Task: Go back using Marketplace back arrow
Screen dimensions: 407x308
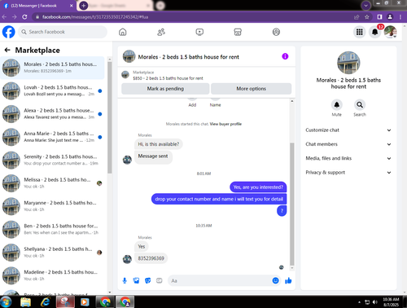Action: coord(7,50)
